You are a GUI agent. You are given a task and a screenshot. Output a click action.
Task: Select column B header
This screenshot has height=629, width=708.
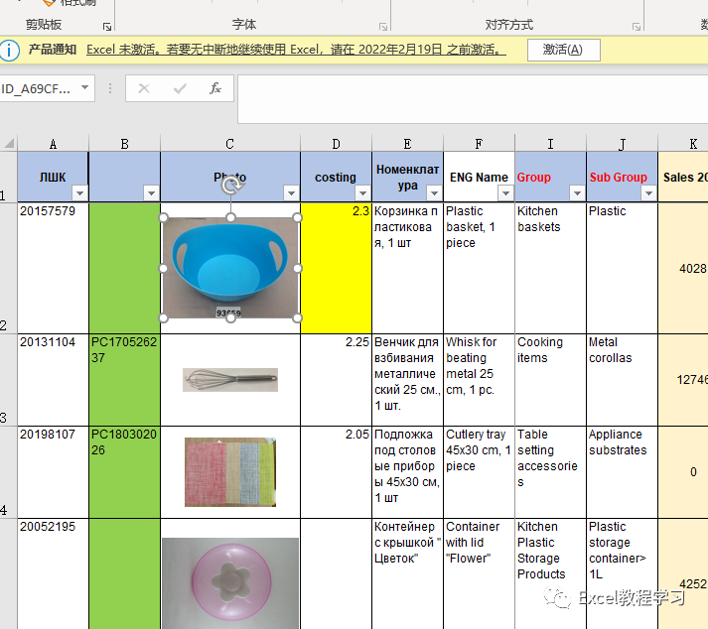pyautogui.click(x=125, y=144)
